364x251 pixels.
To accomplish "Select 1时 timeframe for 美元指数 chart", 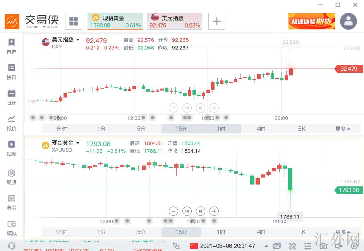I will coord(221,129).
